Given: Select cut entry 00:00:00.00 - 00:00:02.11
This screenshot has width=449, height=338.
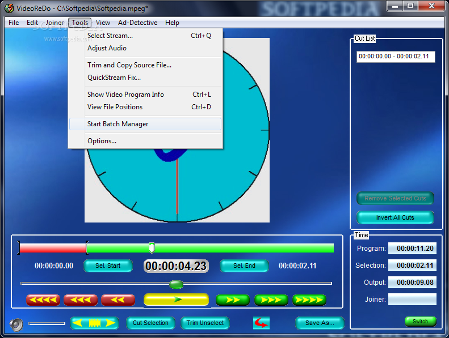Looking at the screenshot, I should (396, 57).
